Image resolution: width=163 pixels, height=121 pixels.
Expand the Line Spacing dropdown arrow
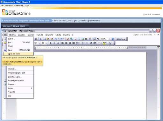click(x=80, y=43)
